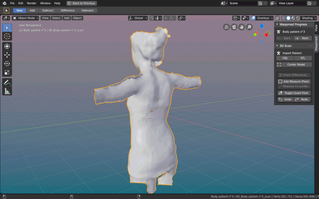
Task: Click the zoom magnifier navigation icon
Action: [x=249, y=27]
